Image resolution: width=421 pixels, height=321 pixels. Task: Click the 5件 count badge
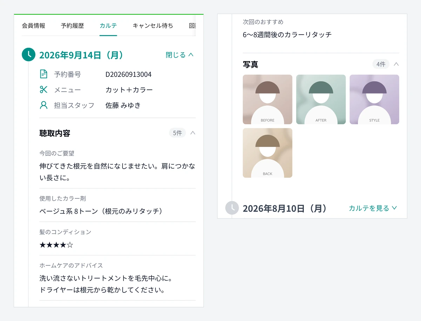click(x=177, y=133)
